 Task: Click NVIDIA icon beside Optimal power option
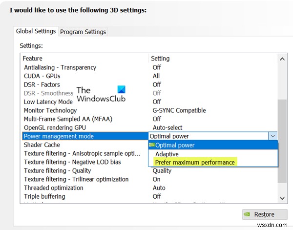click(152, 145)
